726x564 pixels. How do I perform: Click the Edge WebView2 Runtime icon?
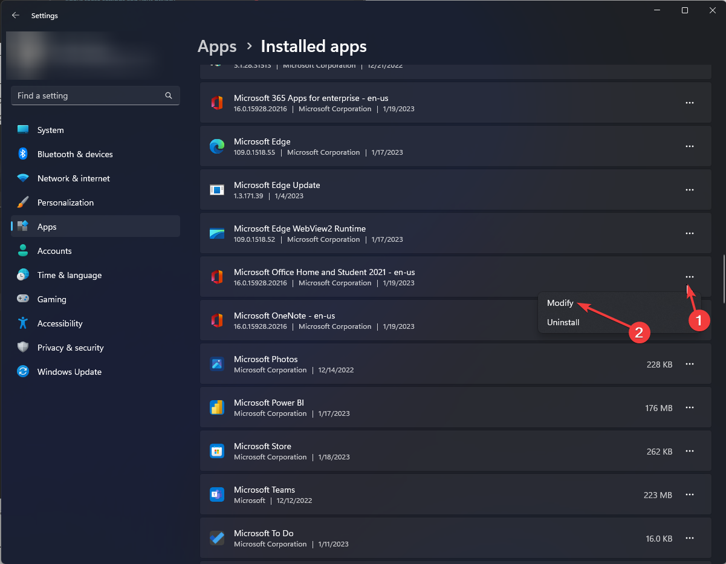[216, 234]
